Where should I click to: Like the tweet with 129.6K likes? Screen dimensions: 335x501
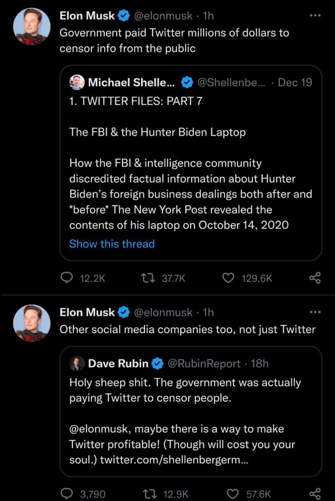coord(228,278)
